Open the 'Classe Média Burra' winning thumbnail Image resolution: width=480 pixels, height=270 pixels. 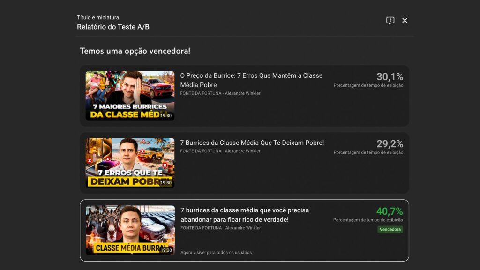[130, 230]
